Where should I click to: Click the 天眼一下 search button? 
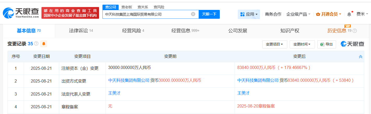pos(209,14)
